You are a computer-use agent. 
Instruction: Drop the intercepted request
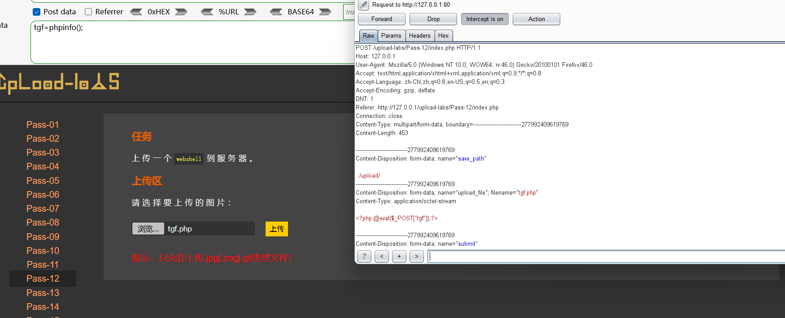(433, 19)
